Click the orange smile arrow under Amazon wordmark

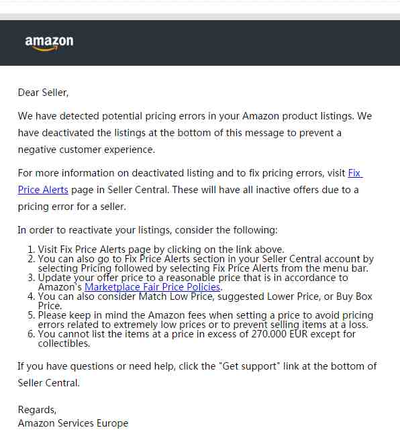click(x=46, y=49)
